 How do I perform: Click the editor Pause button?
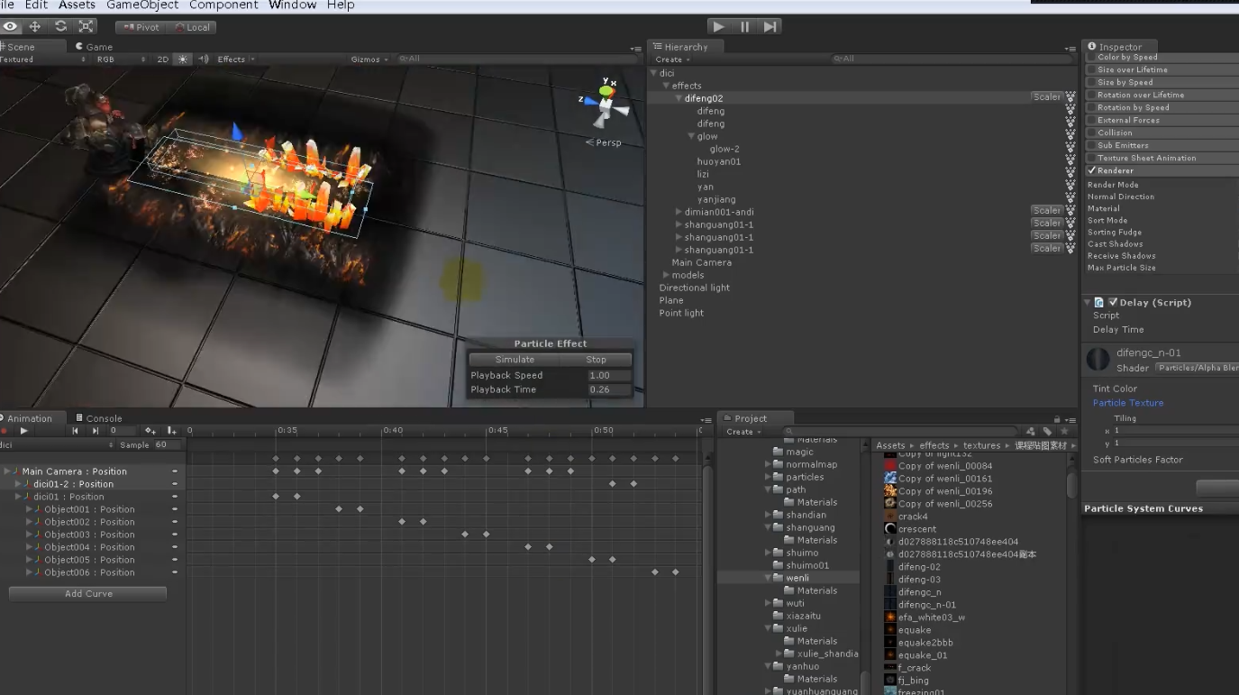tap(744, 27)
